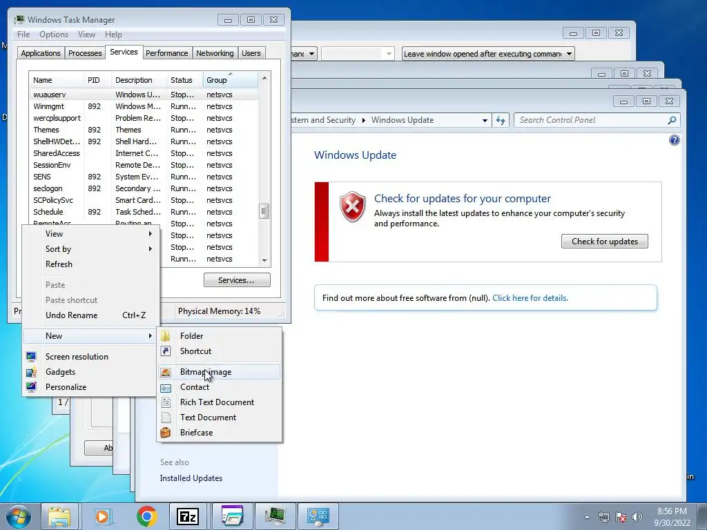707x530 pixels.
Task: Select the Themes service row
Action: 144,130
